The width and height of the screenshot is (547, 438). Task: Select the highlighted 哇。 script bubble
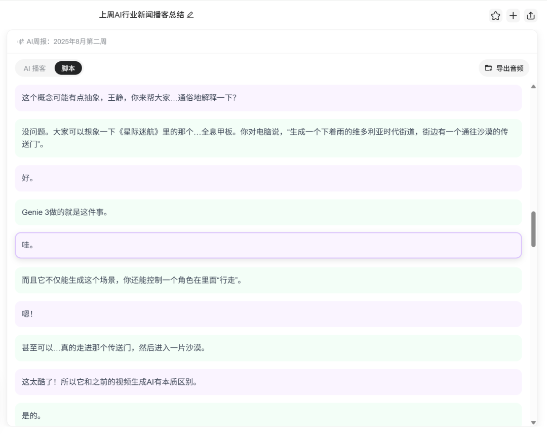[268, 245]
